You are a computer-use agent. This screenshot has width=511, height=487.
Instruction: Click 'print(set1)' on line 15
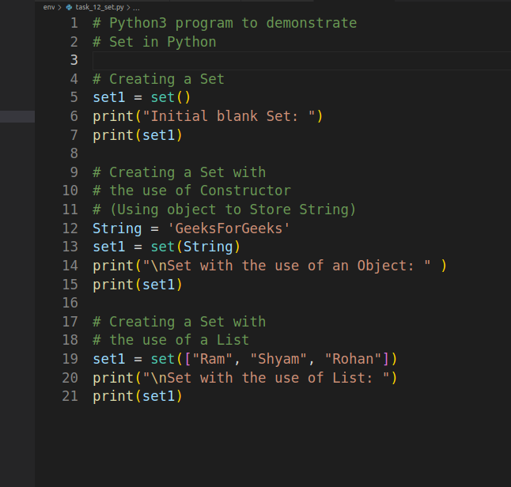coord(138,285)
